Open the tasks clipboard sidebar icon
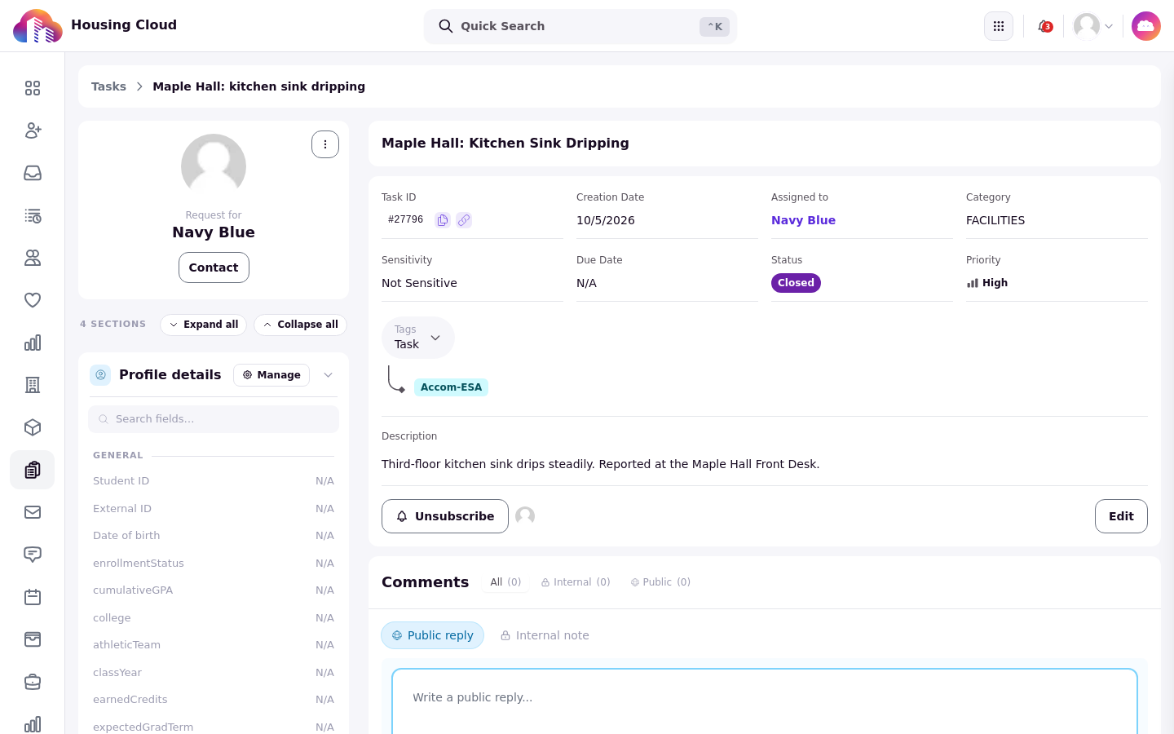 (x=33, y=470)
